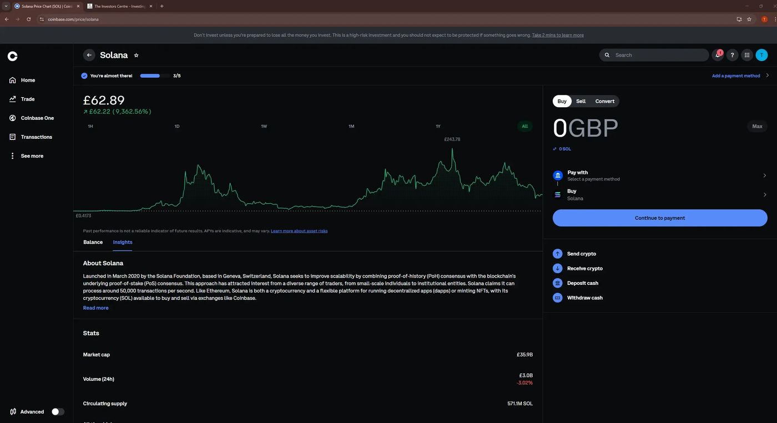Click the Receive crypto icon
Screen dimensions: 777x423
click(x=558, y=268)
